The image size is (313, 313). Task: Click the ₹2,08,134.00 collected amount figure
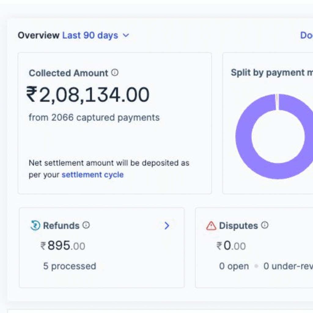(88, 95)
